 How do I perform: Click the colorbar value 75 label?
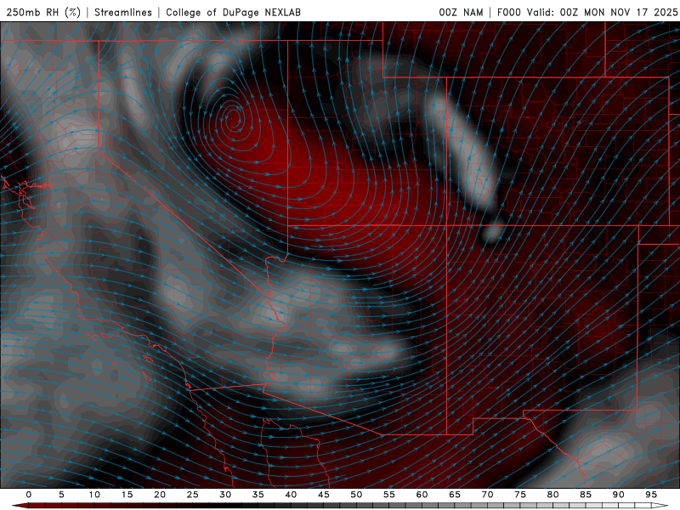click(x=520, y=495)
